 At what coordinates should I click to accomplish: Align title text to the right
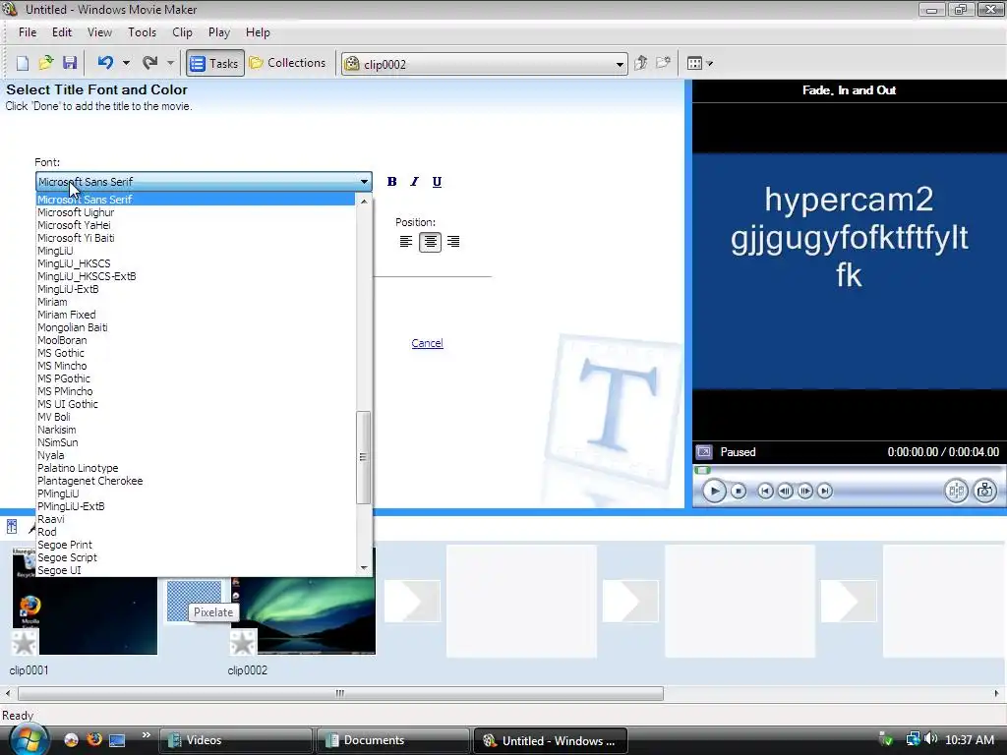tap(453, 242)
